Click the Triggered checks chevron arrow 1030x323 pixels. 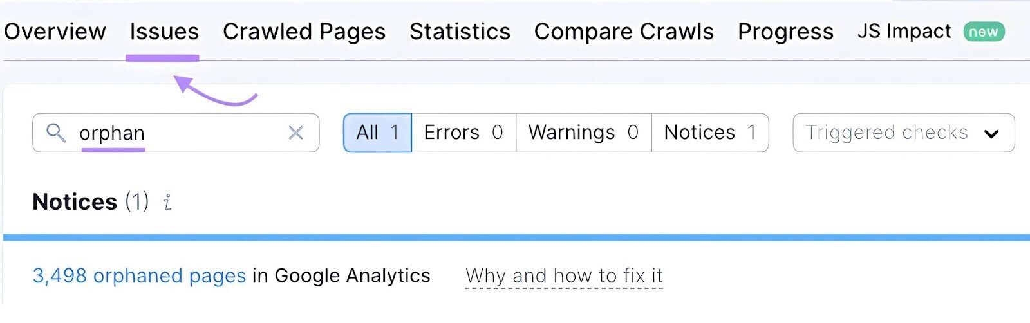click(x=991, y=133)
